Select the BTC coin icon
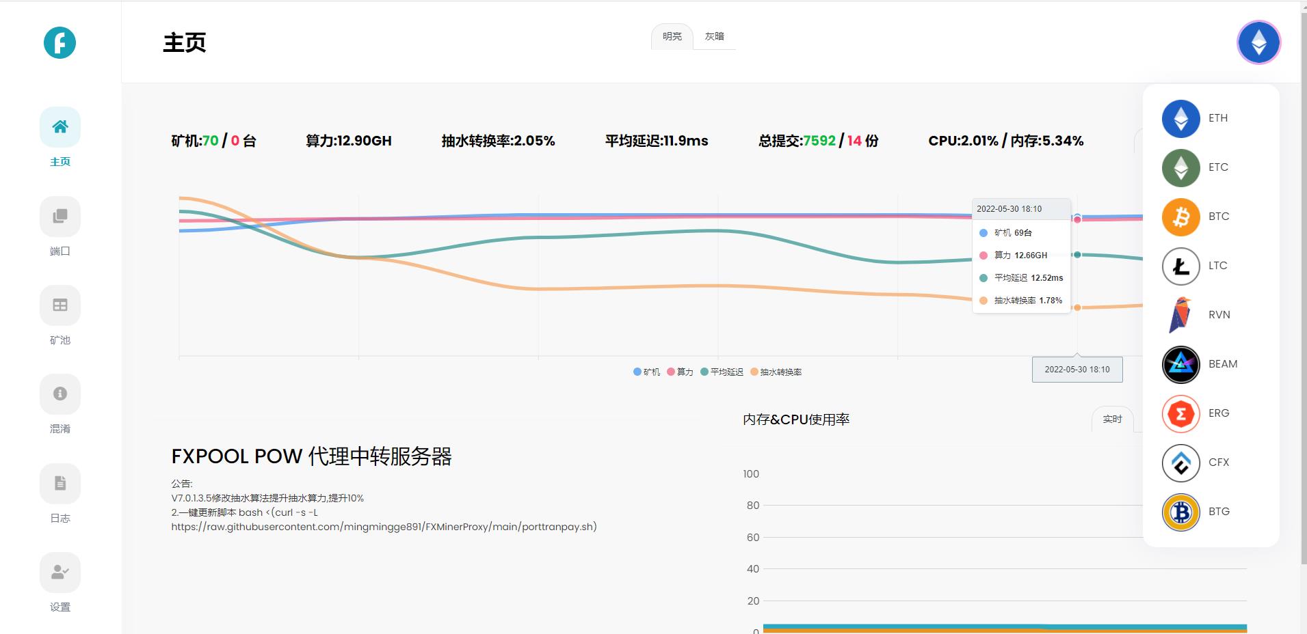Image resolution: width=1307 pixels, height=634 pixels. 1181,217
